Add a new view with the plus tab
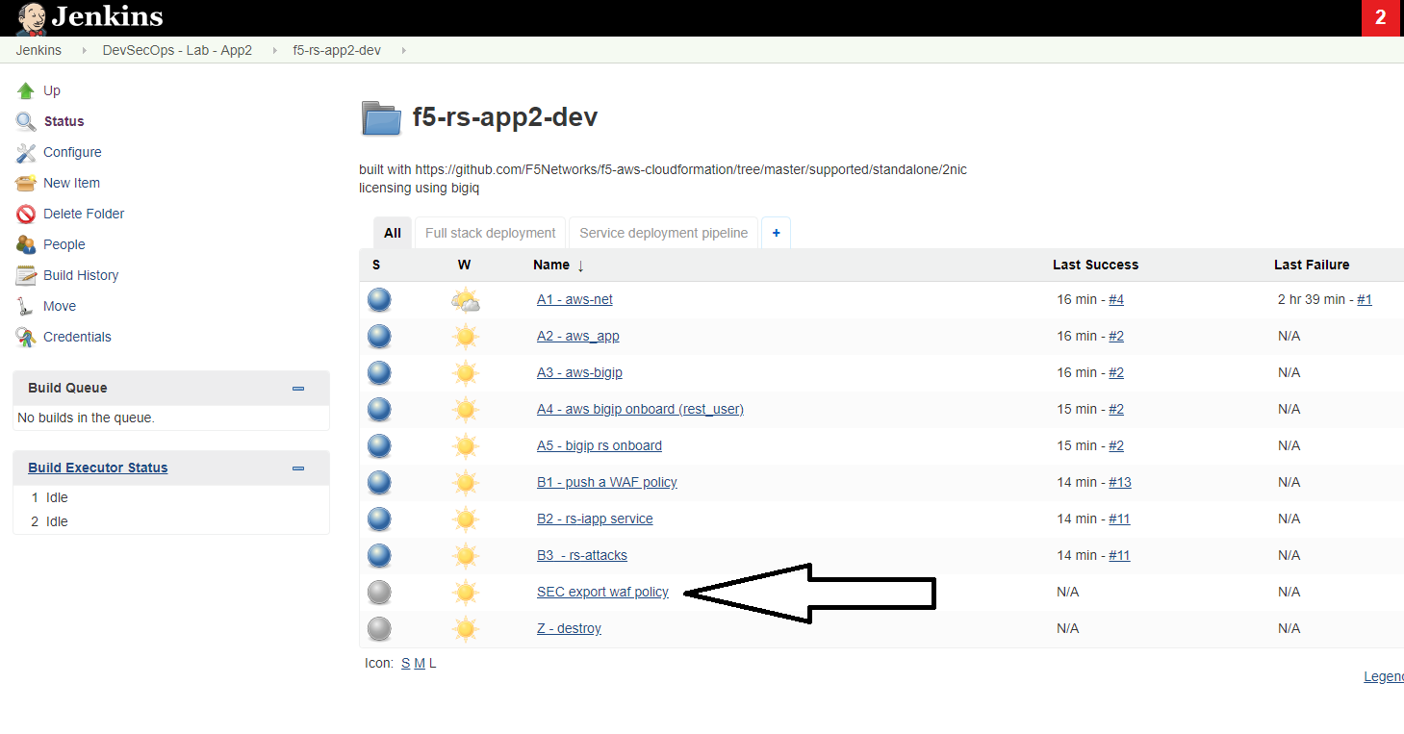The width and height of the screenshot is (1404, 734). click(776, 233)
